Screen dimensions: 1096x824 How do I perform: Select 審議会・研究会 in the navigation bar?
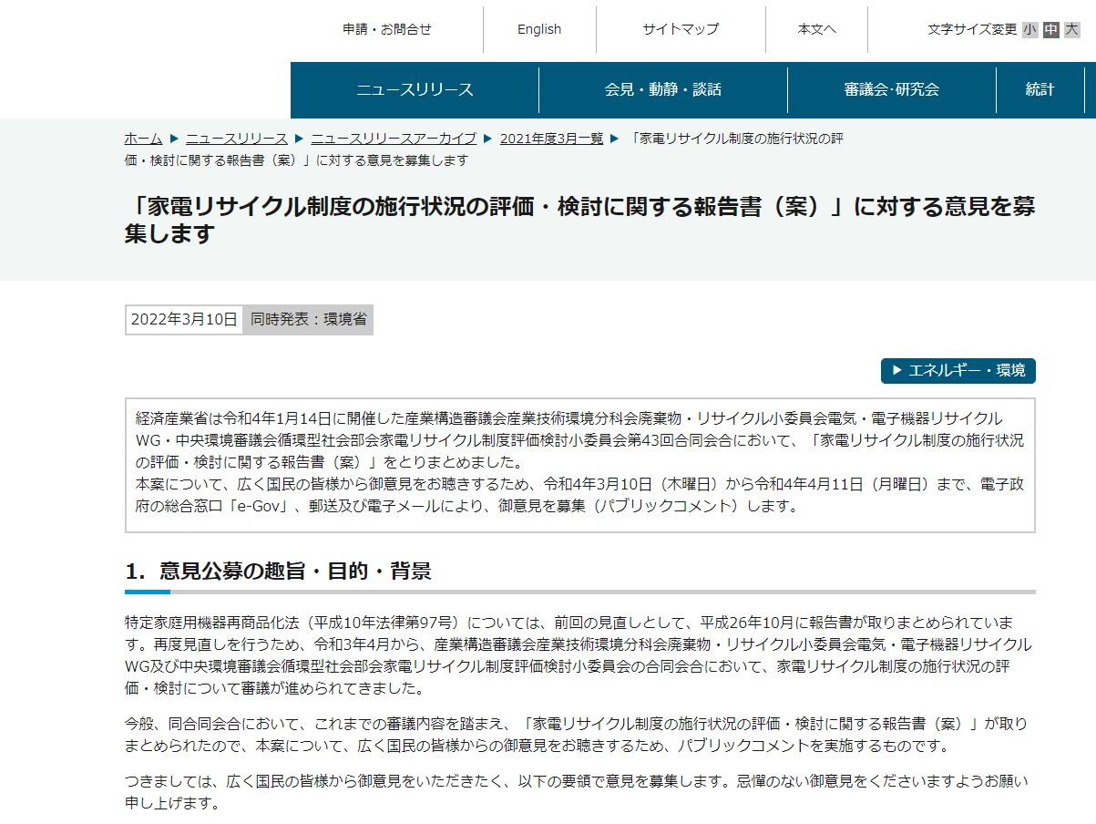click(x=891, y=89)
